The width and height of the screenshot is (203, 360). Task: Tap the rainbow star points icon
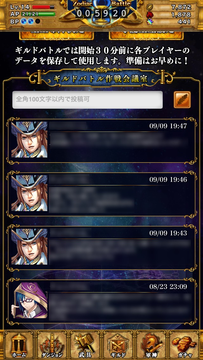(150, 22)
